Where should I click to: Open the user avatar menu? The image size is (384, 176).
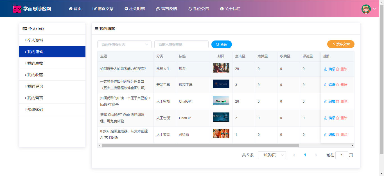click(x=366, y=9)
